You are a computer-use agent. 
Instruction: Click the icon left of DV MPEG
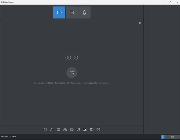tap(78, 129)
